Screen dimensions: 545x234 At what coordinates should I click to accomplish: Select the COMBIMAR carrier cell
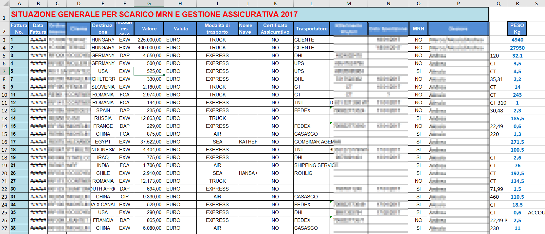pyautogui.click(x=311, y=142)
